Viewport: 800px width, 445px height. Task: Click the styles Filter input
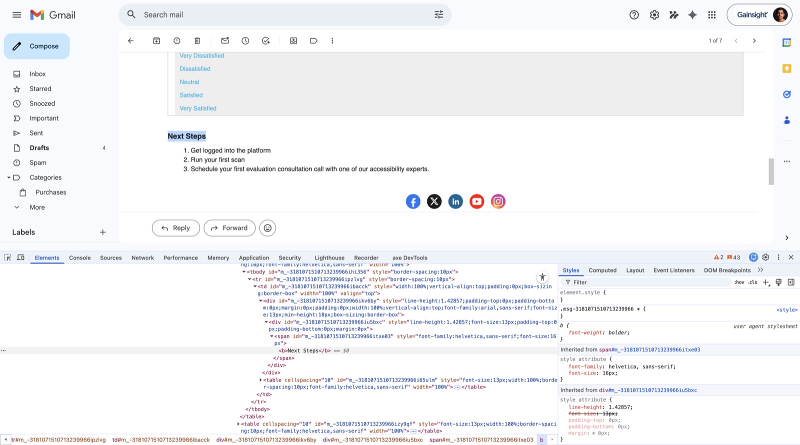tap(646, 282)
